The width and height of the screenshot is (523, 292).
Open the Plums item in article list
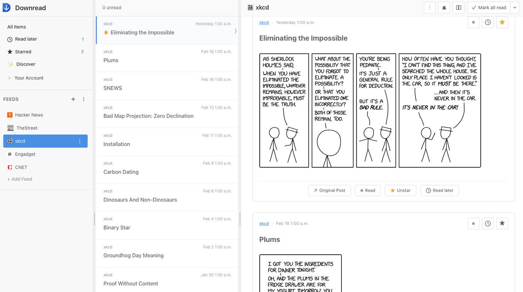pos(167,58)
